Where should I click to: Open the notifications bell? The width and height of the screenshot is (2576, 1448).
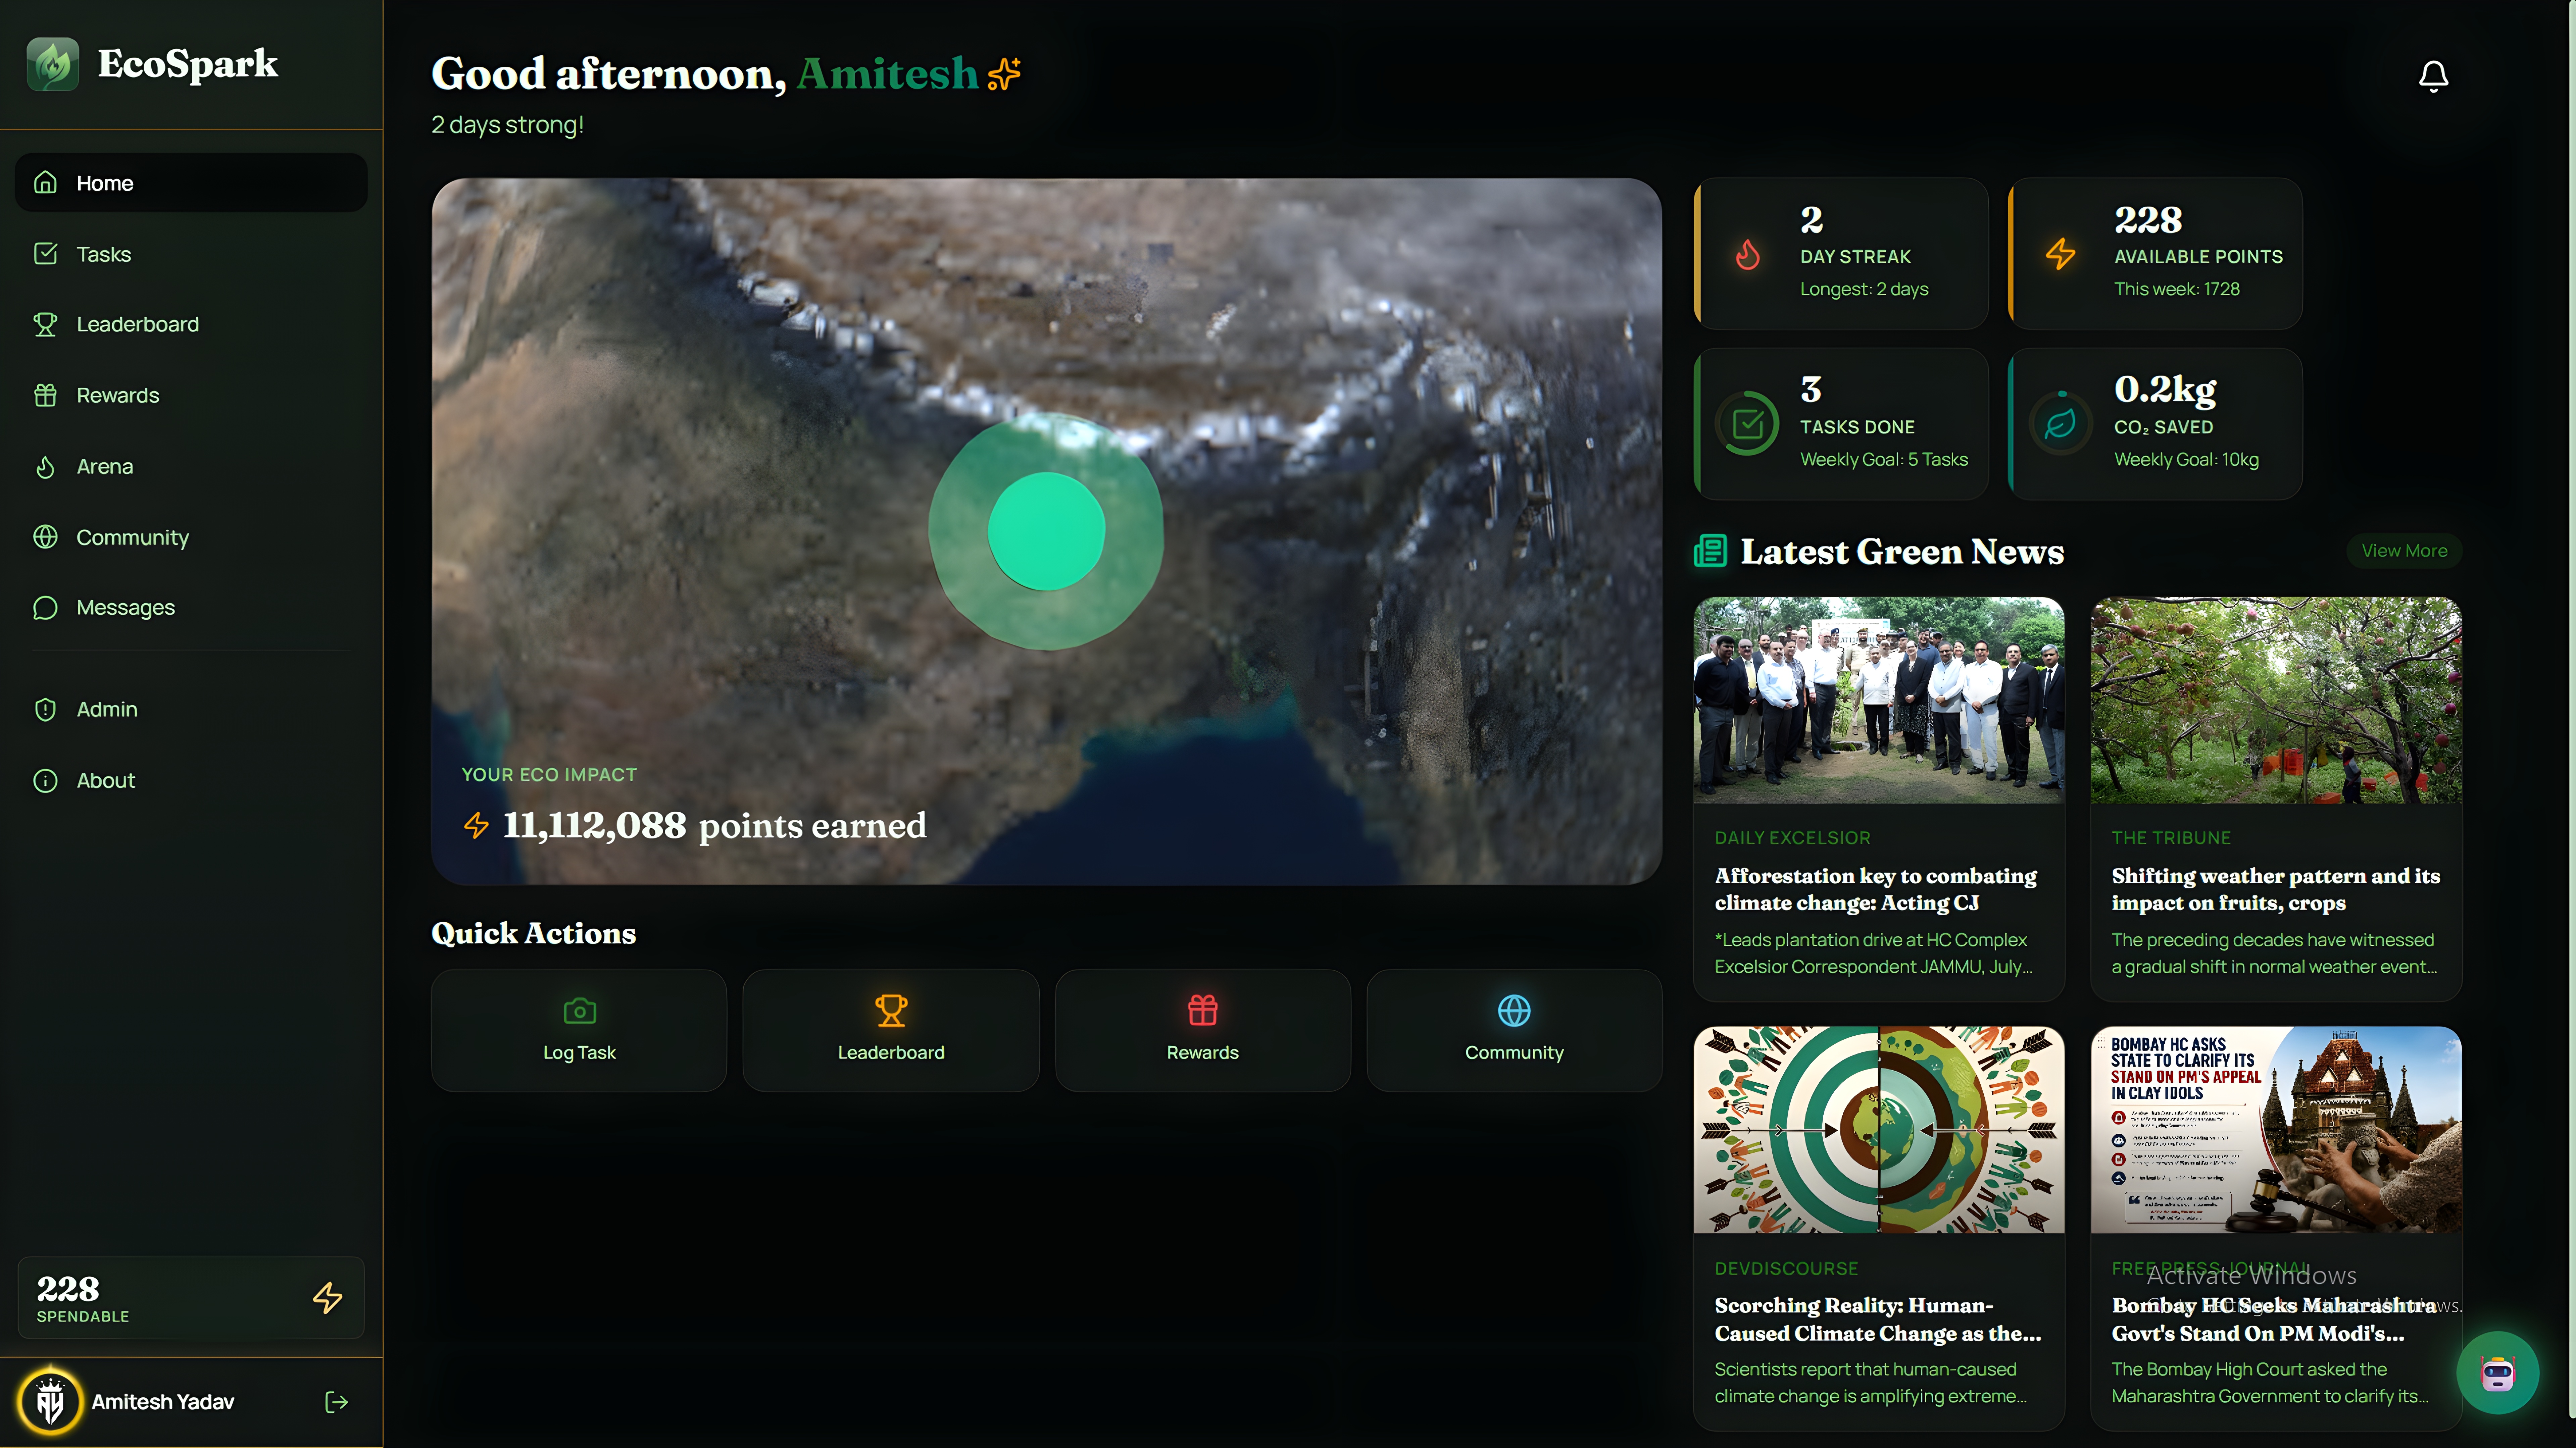pyautogui.click(x=2433, y=76)
